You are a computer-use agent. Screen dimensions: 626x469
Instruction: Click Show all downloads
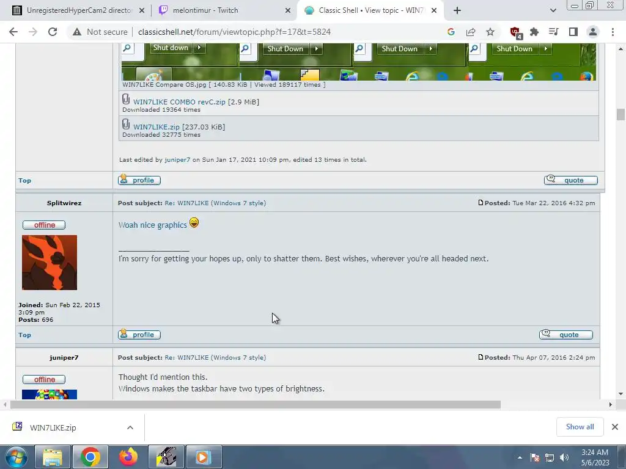tap(580, 427)
